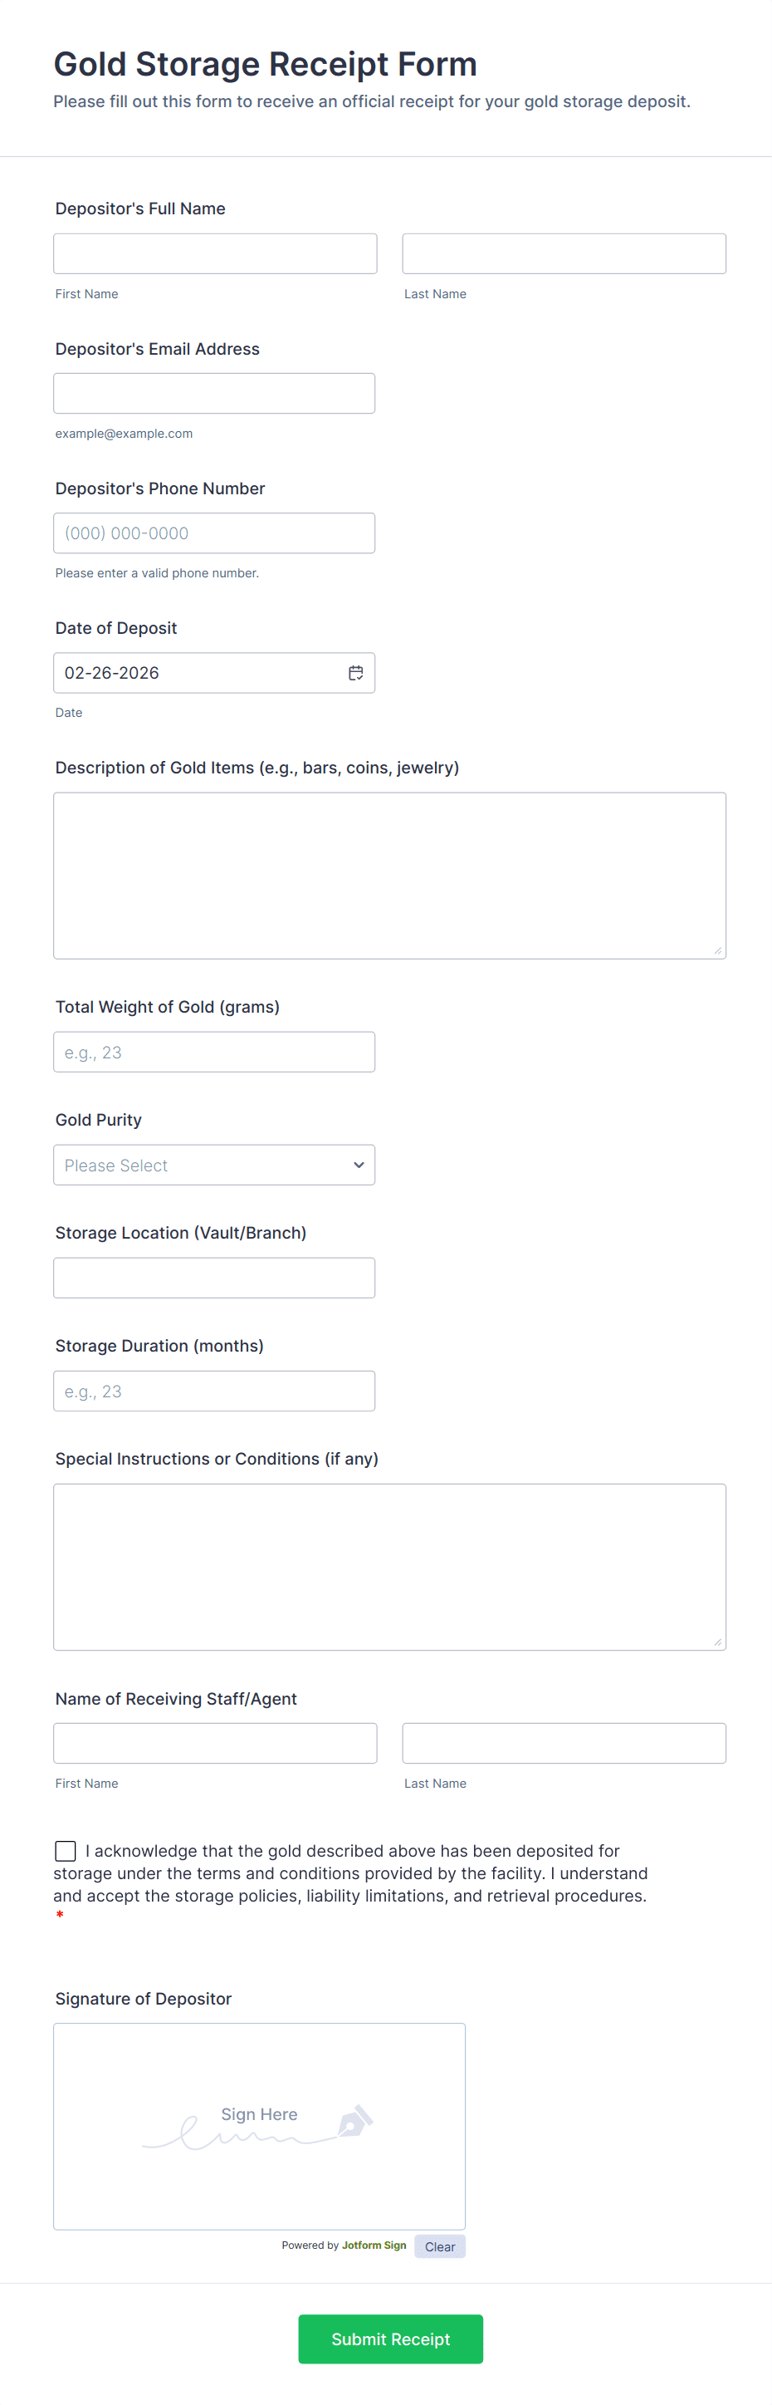Screen dimensions: 772x2405
Task: Select the Date of Deposit field
Action: (x=196, y=673)
